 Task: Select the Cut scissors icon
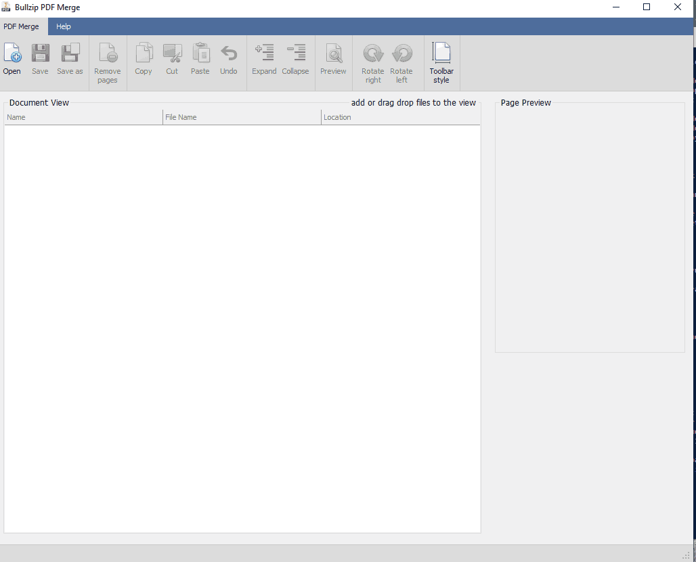(x=172, y=53)
